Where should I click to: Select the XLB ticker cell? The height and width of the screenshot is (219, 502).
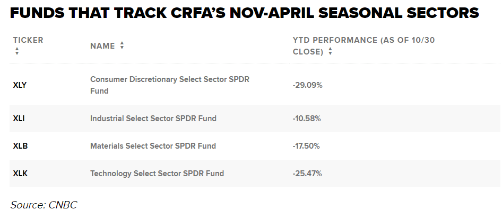[x=20, y=146]
